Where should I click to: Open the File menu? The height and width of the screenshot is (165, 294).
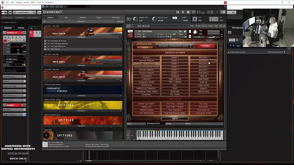click(x=7, y=2)
